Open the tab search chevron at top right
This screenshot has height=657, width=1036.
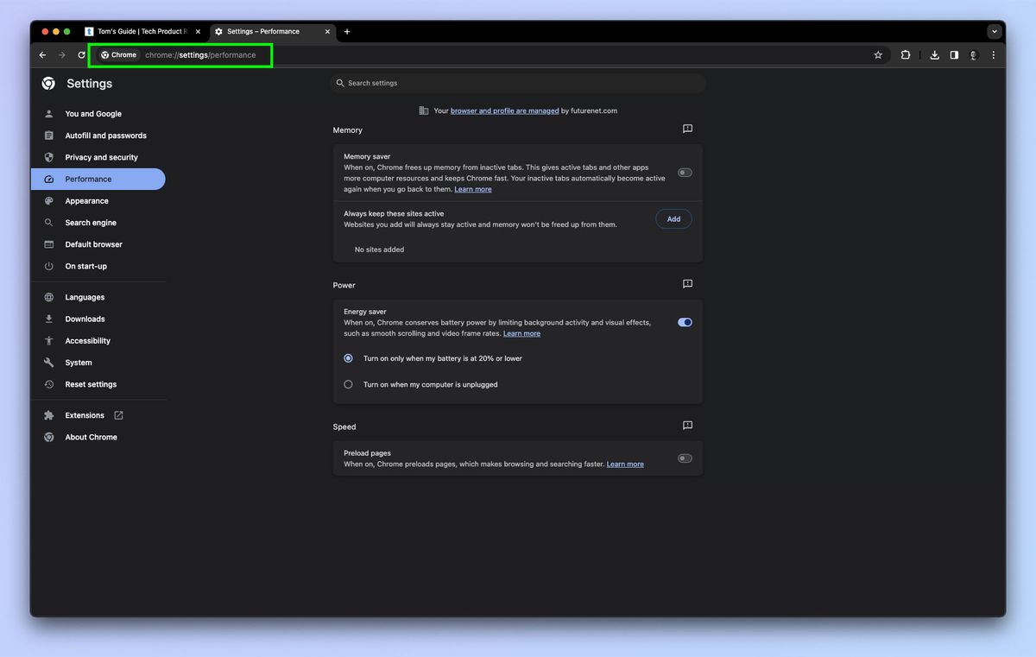994,31
